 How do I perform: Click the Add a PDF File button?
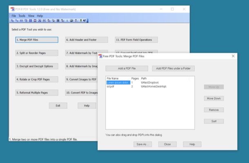[x=127, y=69]
